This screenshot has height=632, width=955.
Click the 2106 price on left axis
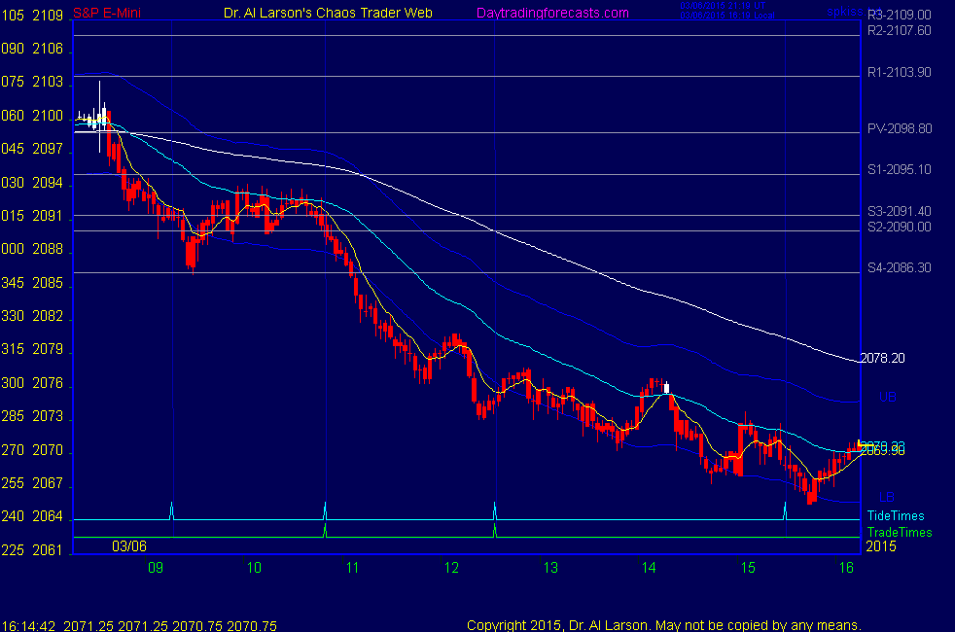pyautogui.click(x=48, y=49)
